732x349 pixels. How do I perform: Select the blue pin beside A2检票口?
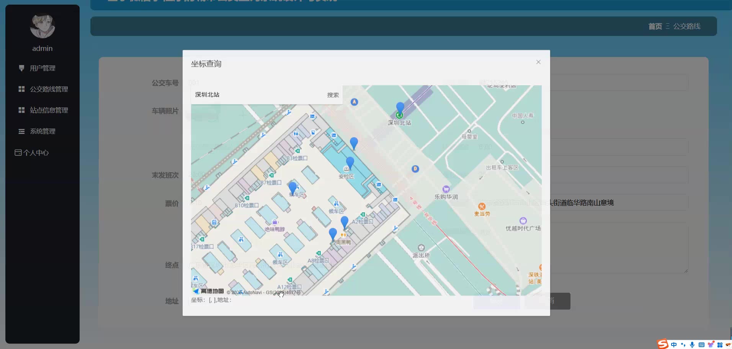[345, 222]
